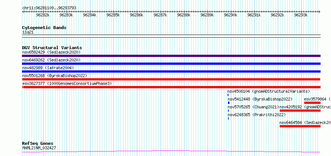The height and width of the screenshot is (156, 331).
Task: Click the RefSeq Genes track heading
Action: (x=38, y=144)
